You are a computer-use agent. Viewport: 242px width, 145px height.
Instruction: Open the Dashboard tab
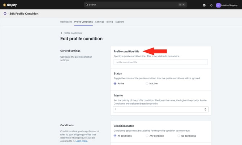pyautogui.click(x=66, y=22)
